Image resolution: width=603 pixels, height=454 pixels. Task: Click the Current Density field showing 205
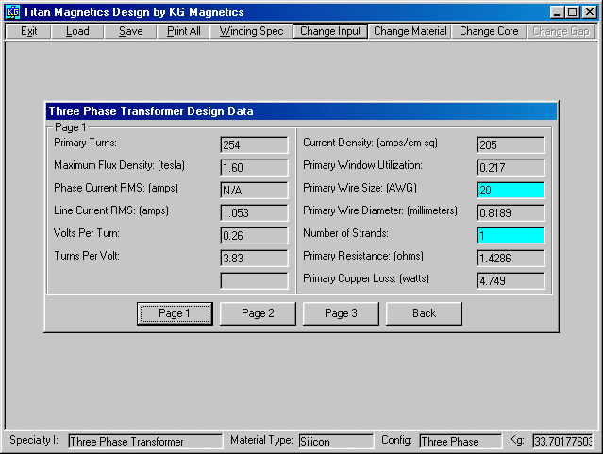click(x=511, y=145)
